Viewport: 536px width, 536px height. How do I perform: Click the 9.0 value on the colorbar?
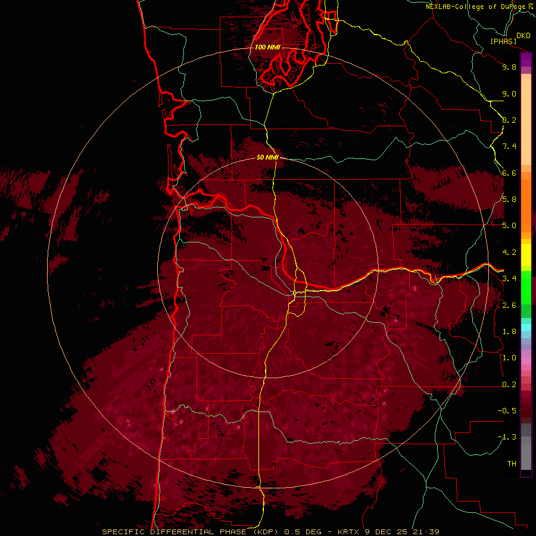[509, 94]
